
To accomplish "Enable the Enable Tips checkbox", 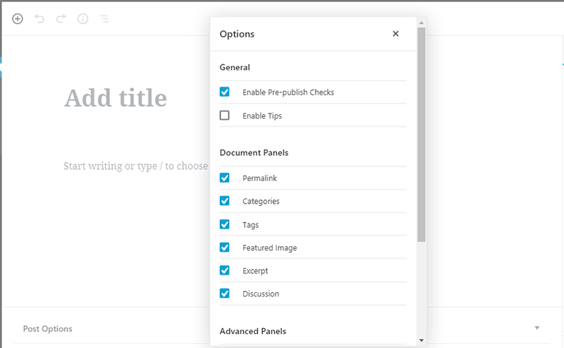I will point(225,116).
